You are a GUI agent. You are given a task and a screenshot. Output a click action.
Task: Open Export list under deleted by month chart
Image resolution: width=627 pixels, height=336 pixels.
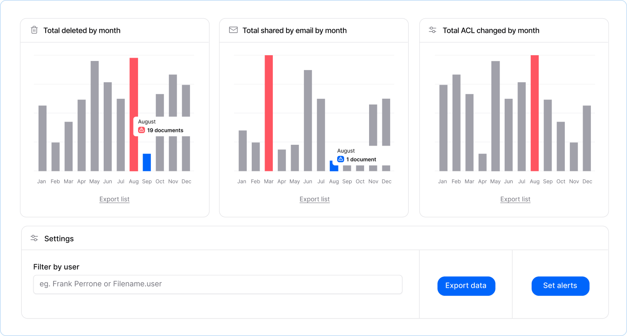tap(114, 200)
